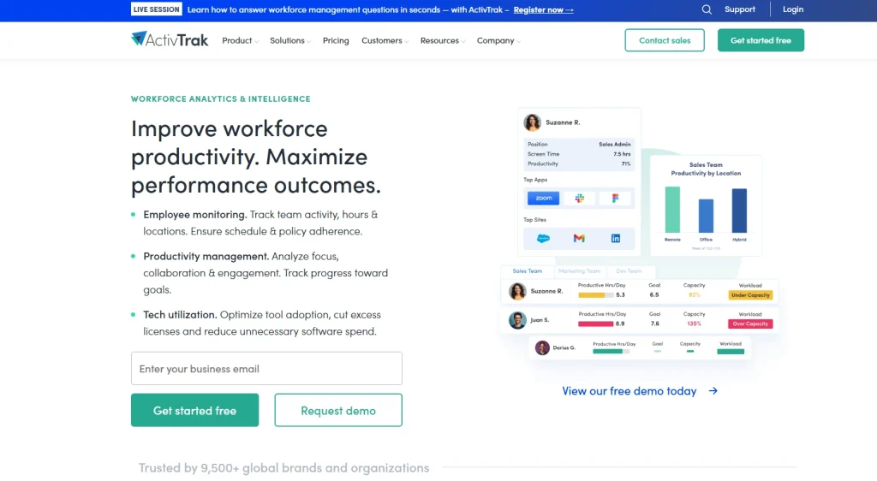The image size is (877, 481).
Task: Click Suzanne R. profile avatar in card
Action: click(x=532, y=122)
